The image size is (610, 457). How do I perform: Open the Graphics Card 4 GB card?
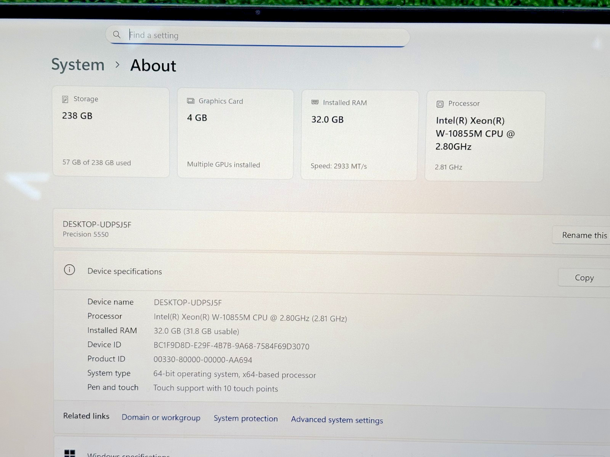coord(236,134)
